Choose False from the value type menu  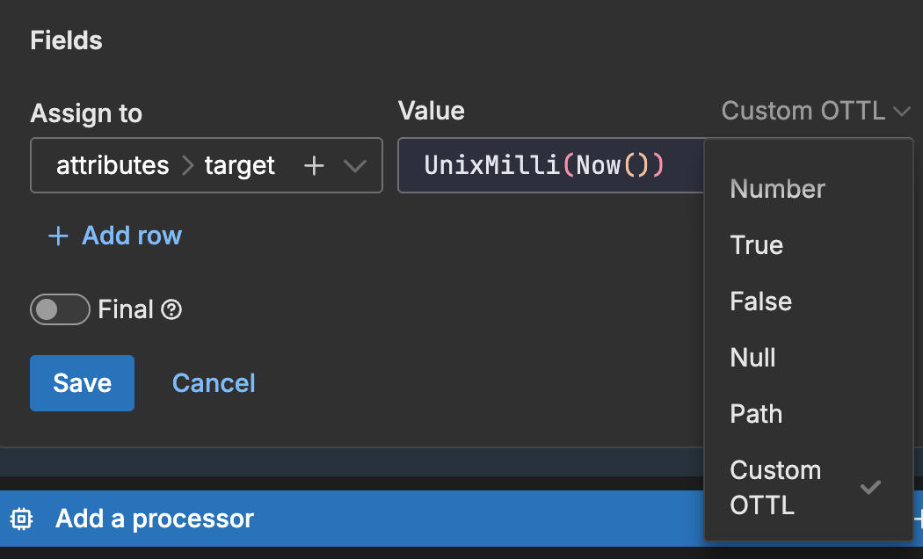(x=760, y=301)
